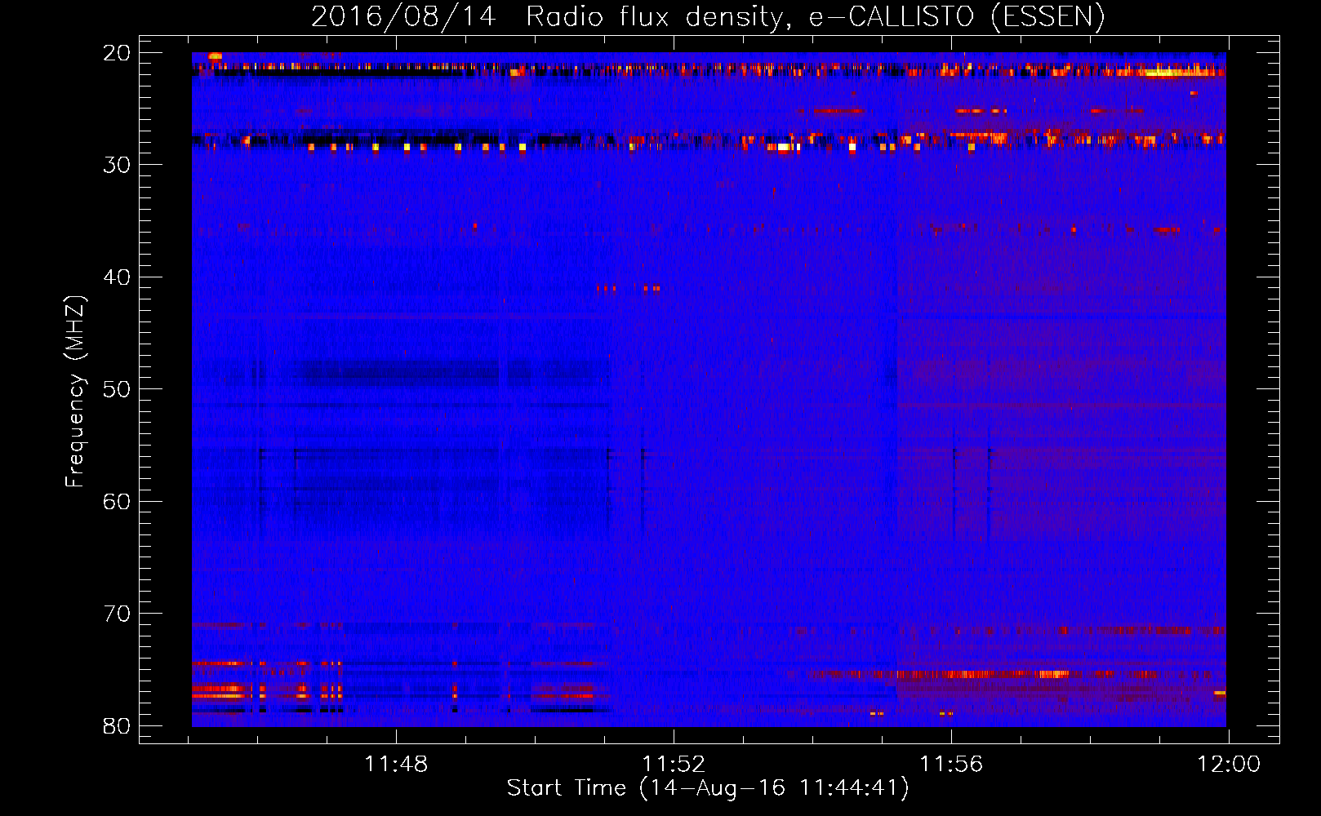Click the 60 MHz frequency tick label

pyautogui.click(x=117, y=501)
